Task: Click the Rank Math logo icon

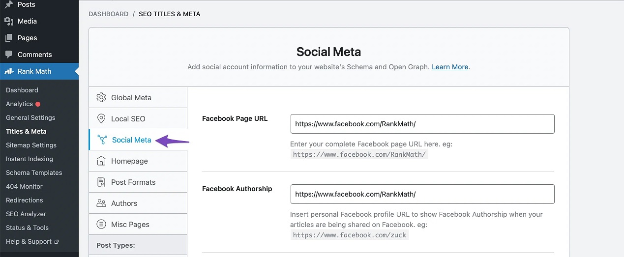Action: pyautogui.click(x=9, y=71)
